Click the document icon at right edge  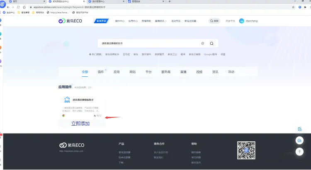300,129
